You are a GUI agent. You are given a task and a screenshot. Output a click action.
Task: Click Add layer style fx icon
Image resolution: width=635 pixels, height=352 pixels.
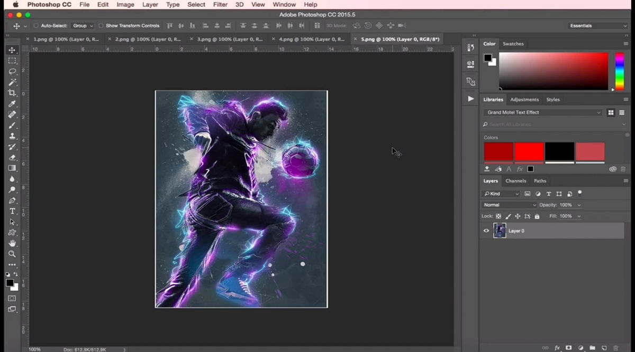tap(557, 348)
